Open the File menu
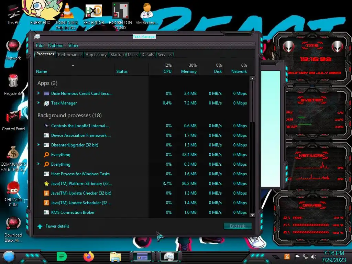Screen dimensions: 352x264 [40, 45]
